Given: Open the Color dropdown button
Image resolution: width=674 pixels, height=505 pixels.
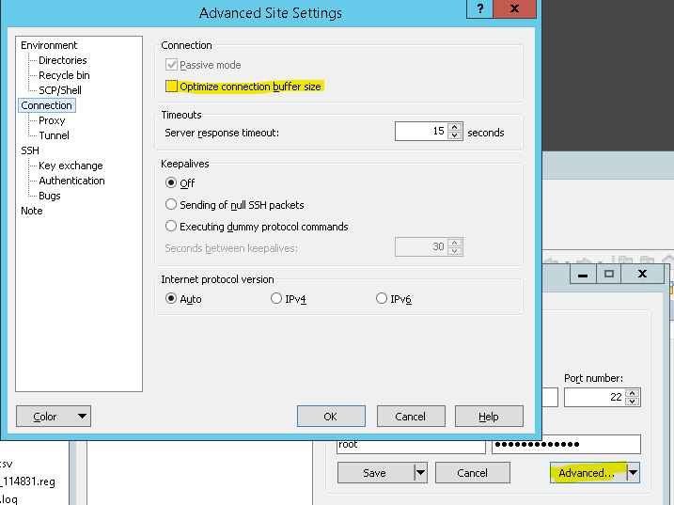Looking at the screenshot, I should (x=83, y=417).
